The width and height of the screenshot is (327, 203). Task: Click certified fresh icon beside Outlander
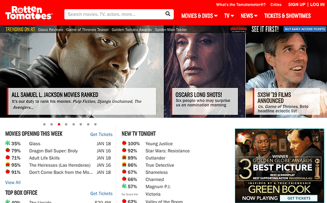pyautogui.click(x=124, y=157)
